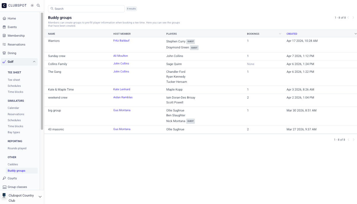Collapse the Golf section chevron
Viewport: 357px width, 204px height.
coord(34,62)
